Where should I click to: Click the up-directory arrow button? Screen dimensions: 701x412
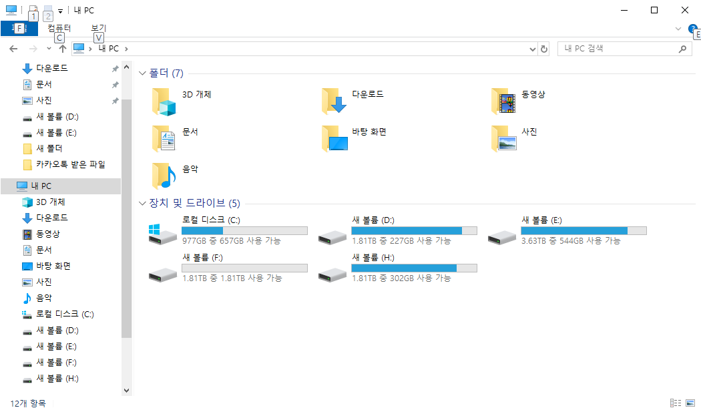pos(62,49)
